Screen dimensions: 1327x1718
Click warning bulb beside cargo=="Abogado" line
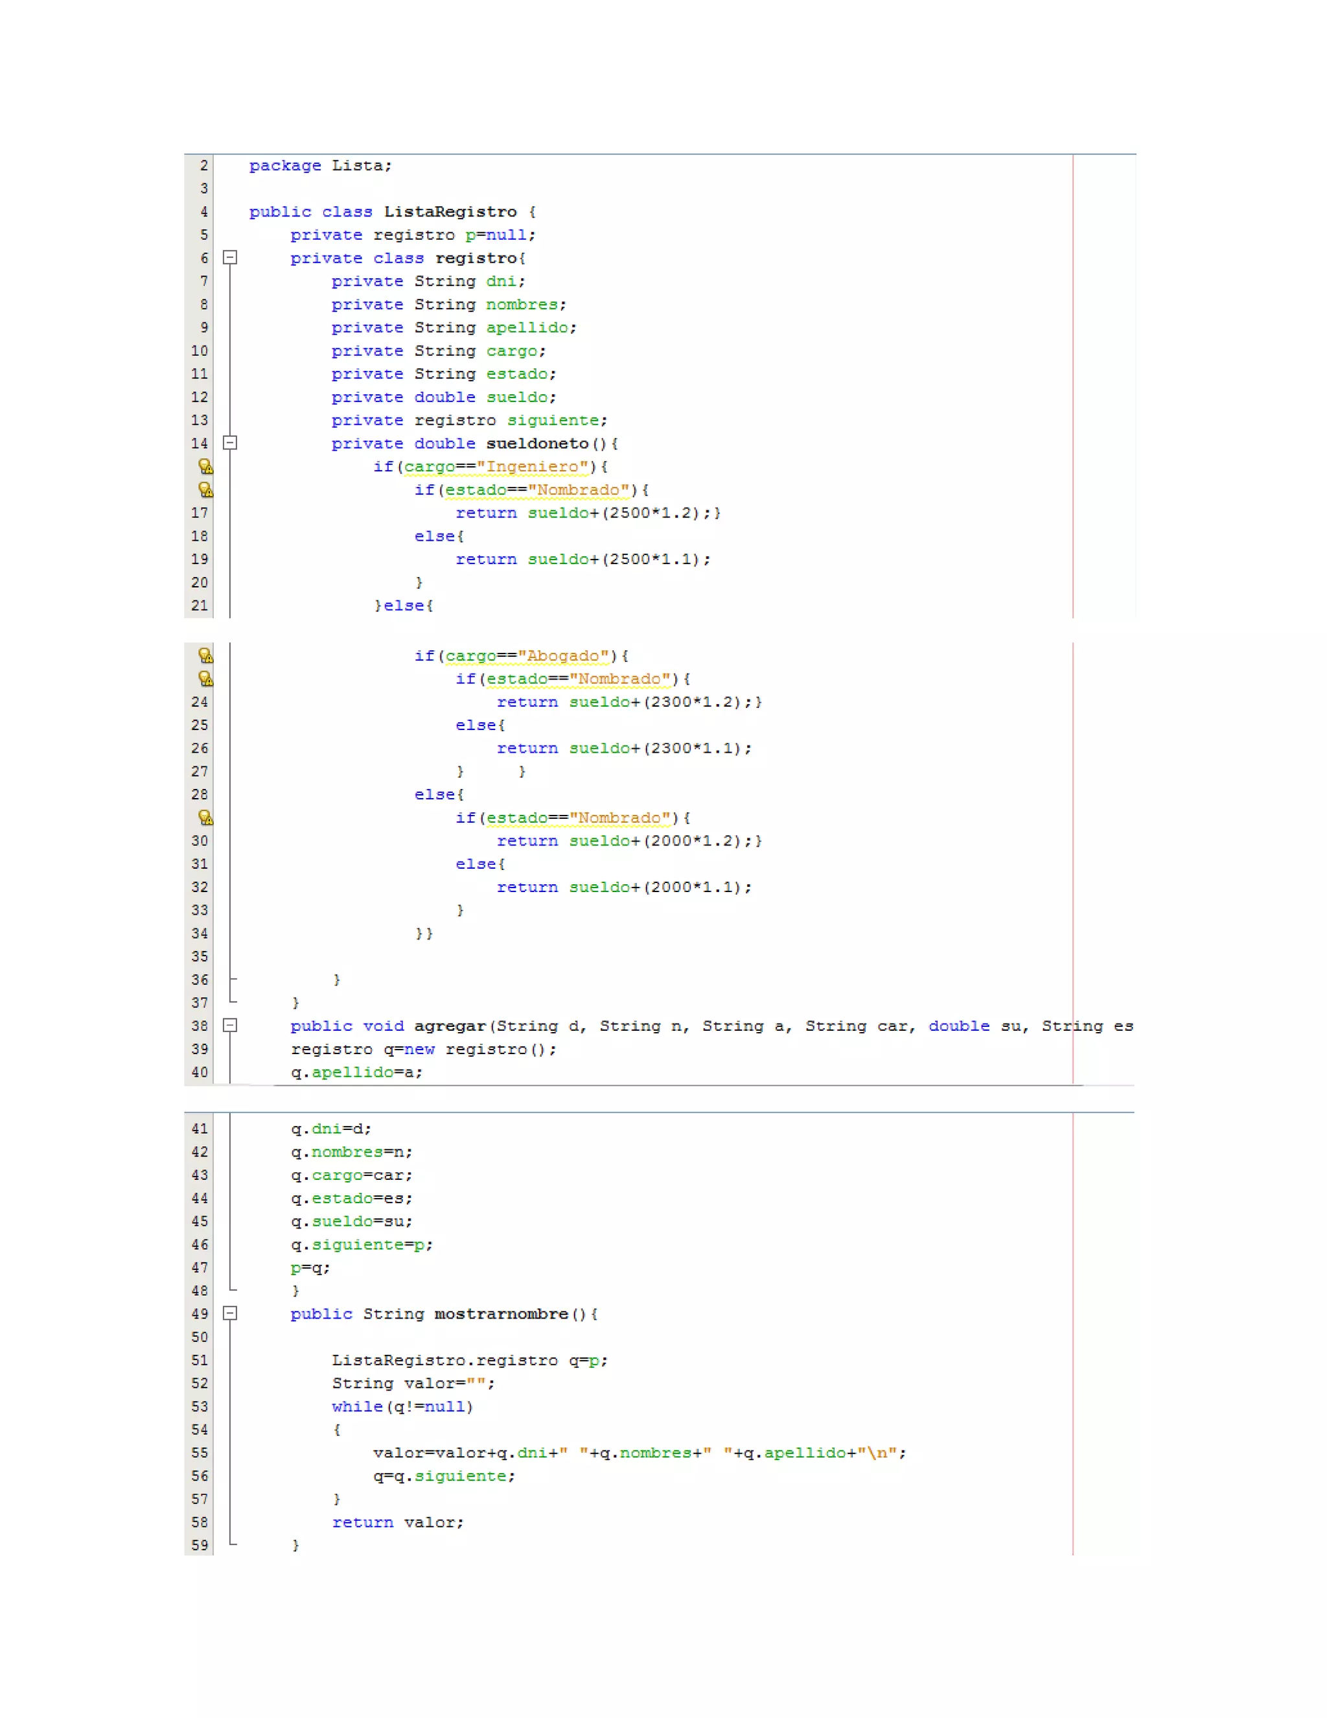[x=205, y=655]
